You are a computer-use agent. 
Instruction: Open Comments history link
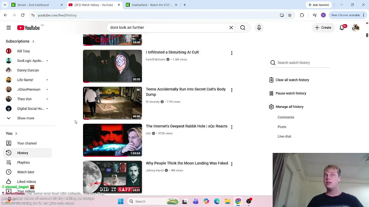[286, 117]
